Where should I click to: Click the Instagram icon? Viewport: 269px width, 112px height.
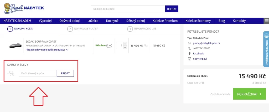click(190, 59)
